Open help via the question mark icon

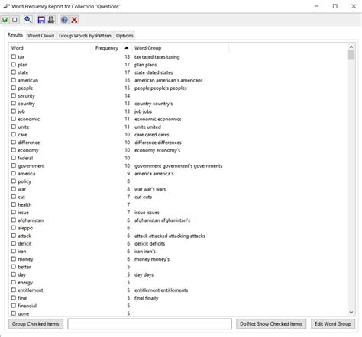click(x=64, y=20)
